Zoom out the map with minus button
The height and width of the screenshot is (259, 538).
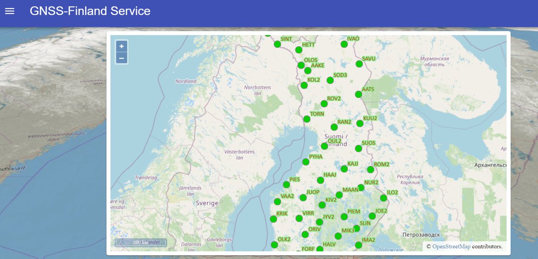point(121,58)
